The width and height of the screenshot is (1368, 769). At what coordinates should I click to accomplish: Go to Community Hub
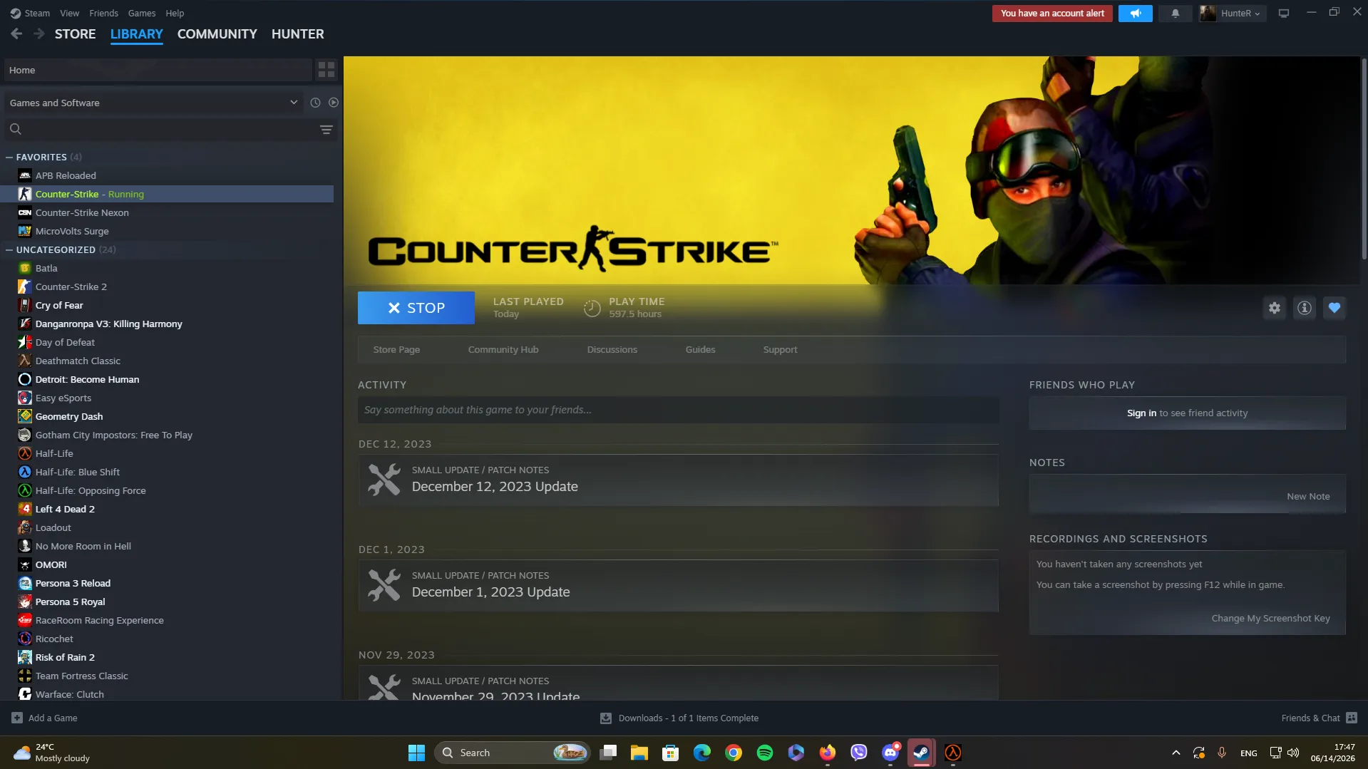pos(503,349)
